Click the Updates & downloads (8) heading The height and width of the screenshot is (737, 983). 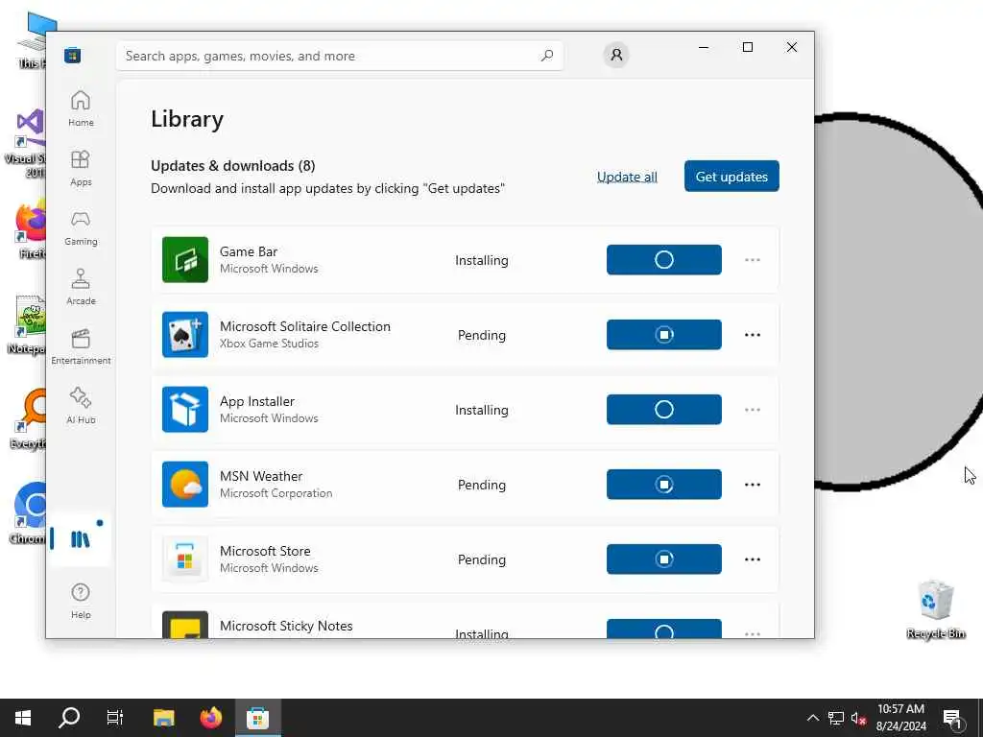(x=233, y=165)
